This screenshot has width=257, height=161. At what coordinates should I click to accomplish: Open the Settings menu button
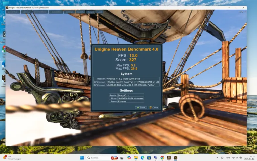point(69,12)
